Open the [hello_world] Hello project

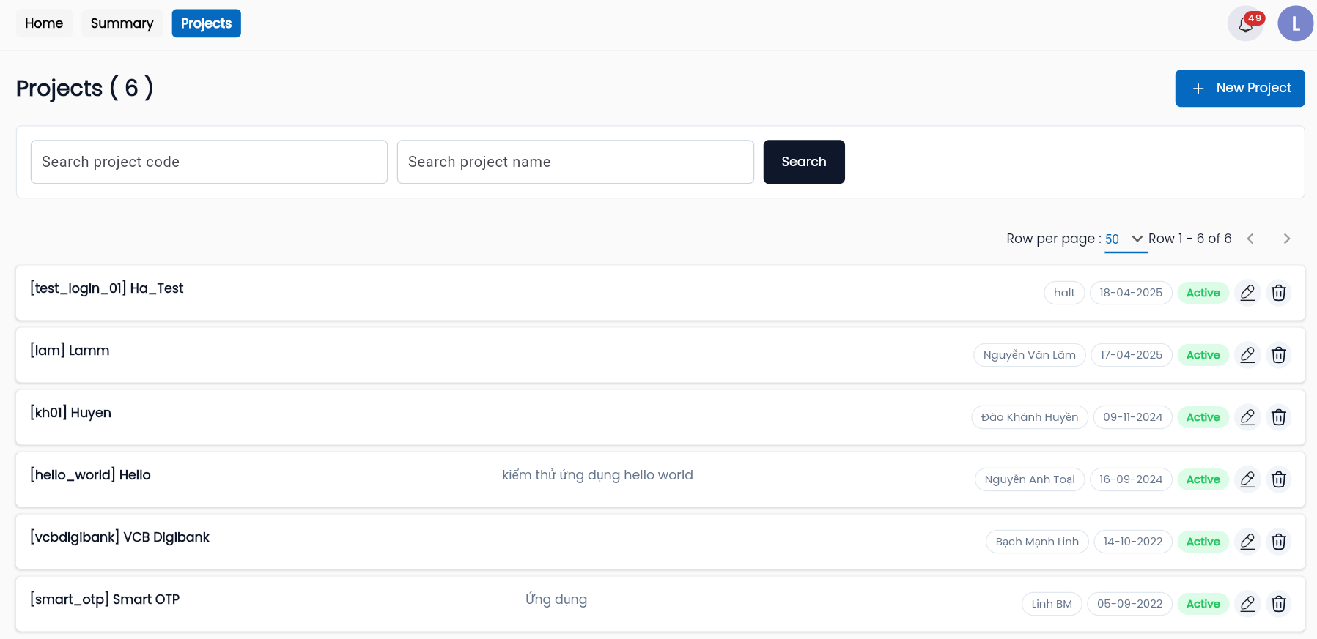point(90,475)
